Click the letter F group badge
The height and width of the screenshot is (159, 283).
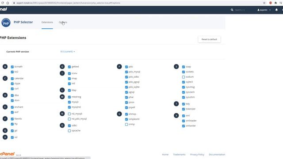5,119
